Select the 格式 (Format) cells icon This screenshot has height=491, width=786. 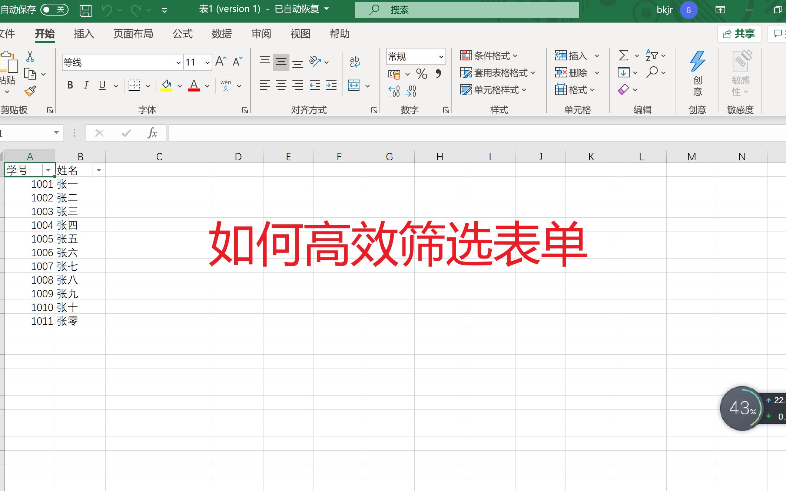click(x=573, y=90)
